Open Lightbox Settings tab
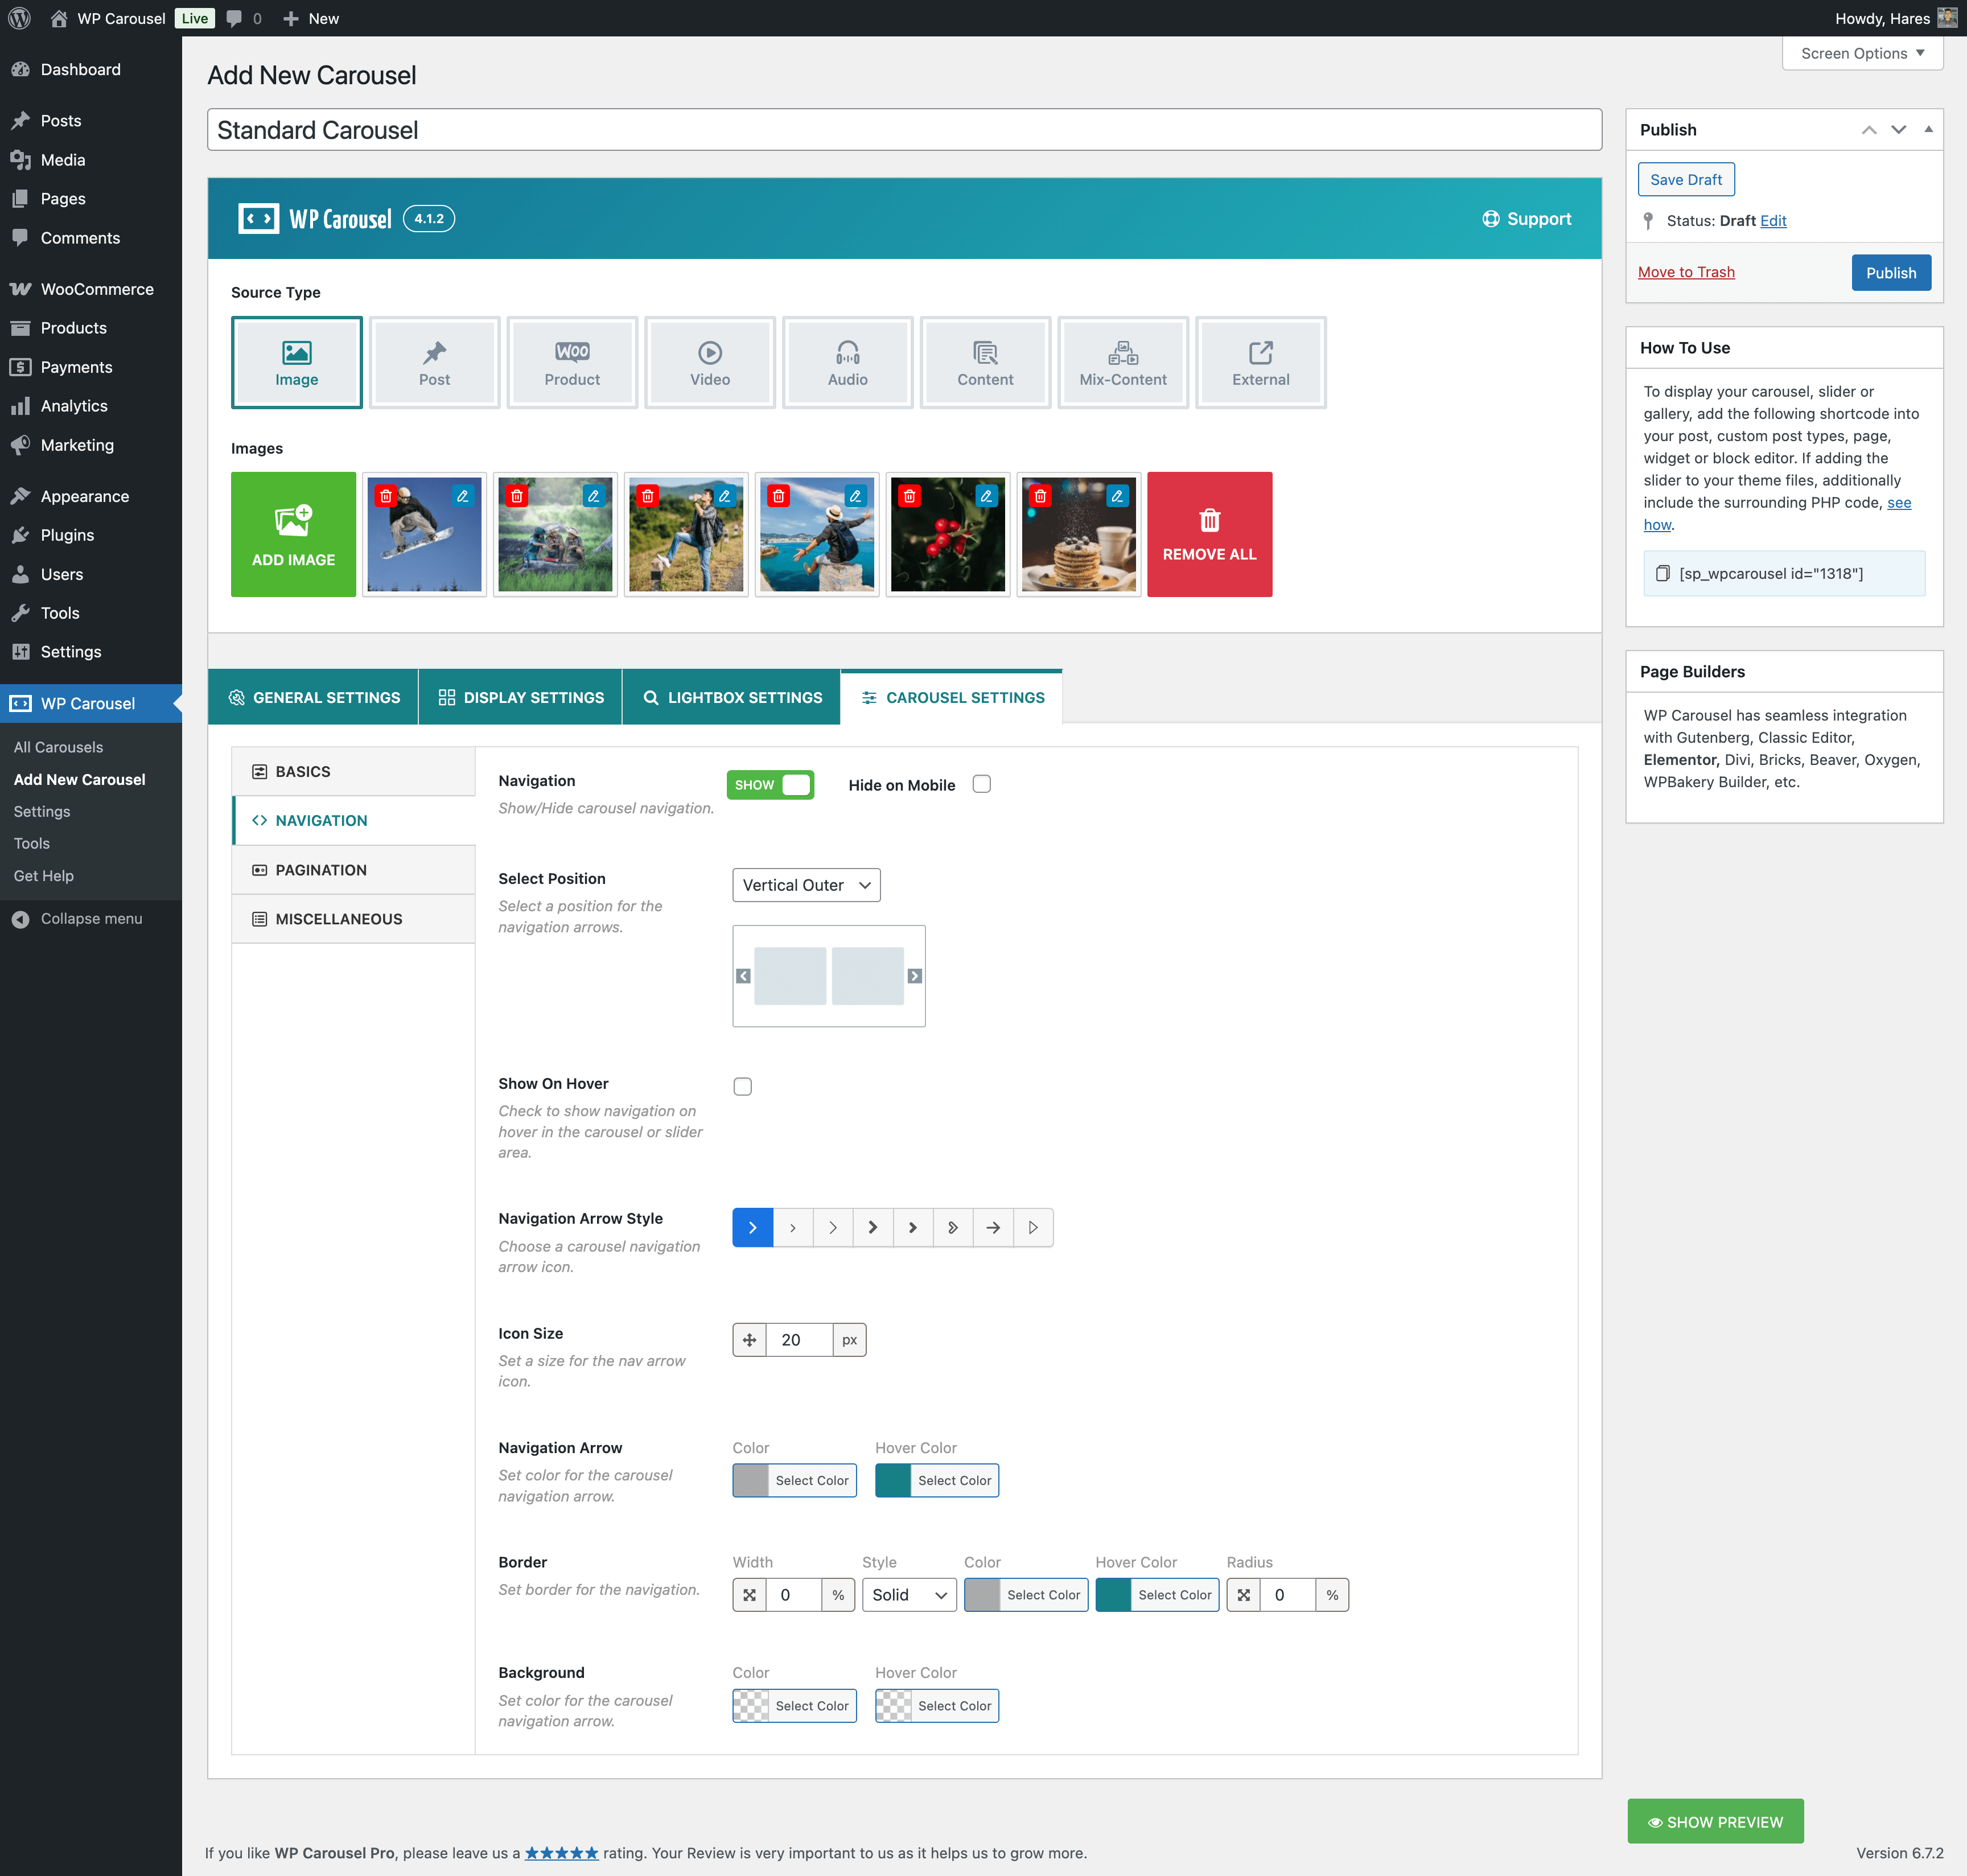 (x=731, y=698)
